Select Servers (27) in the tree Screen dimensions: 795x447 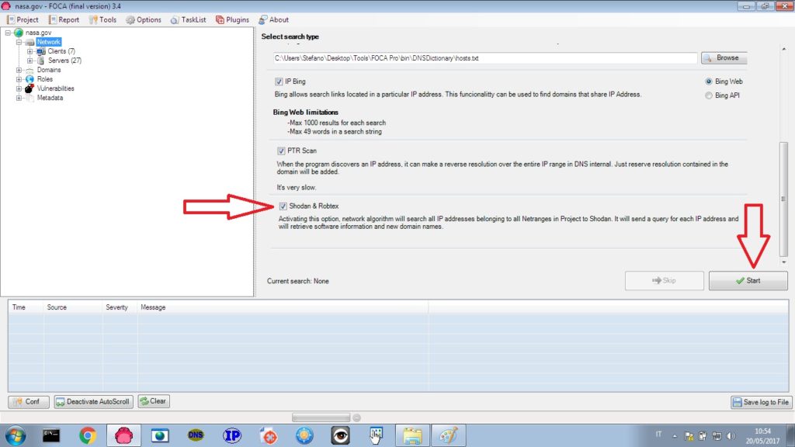64,61
